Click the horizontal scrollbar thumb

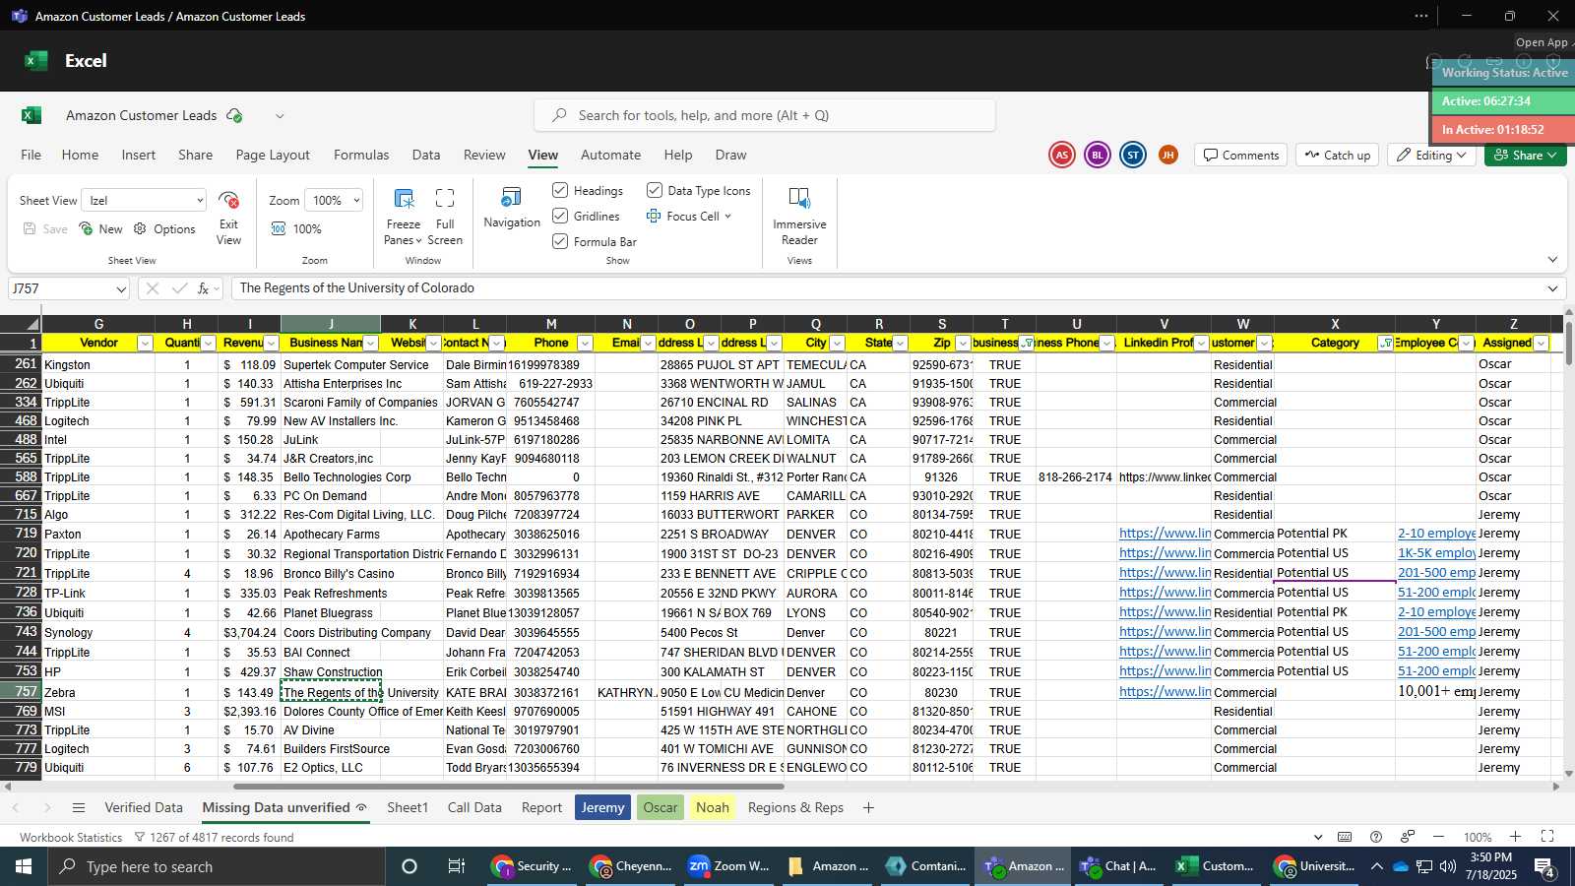pyautogui.click(x=508, y=787)
